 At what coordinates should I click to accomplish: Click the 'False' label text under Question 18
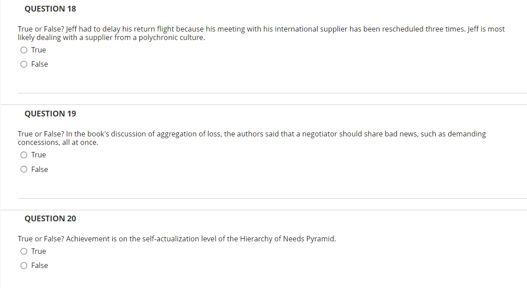tap(40, 64)
